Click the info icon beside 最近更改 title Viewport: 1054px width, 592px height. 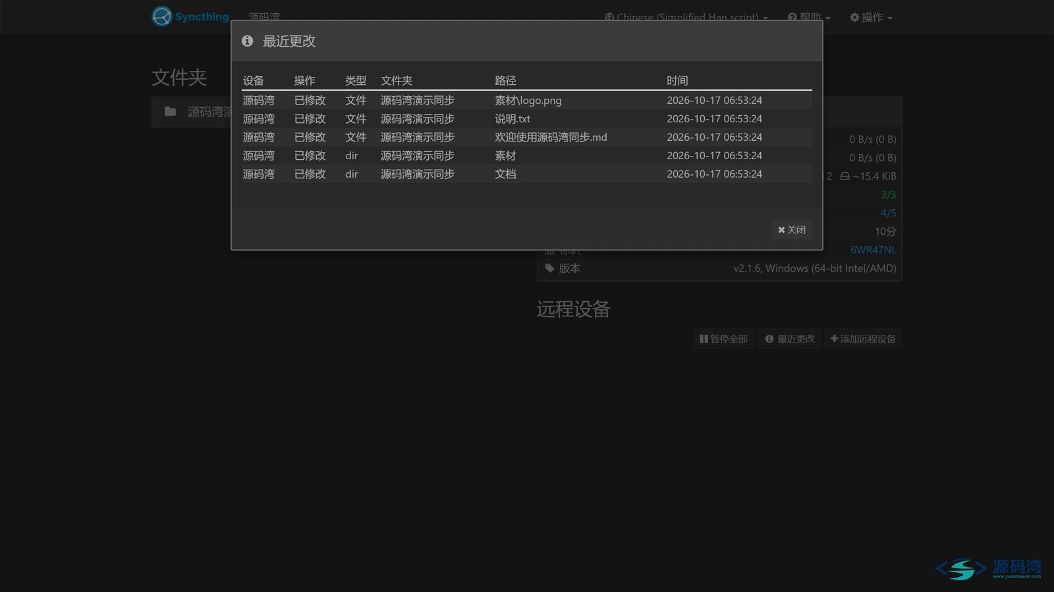pos(247,41)
